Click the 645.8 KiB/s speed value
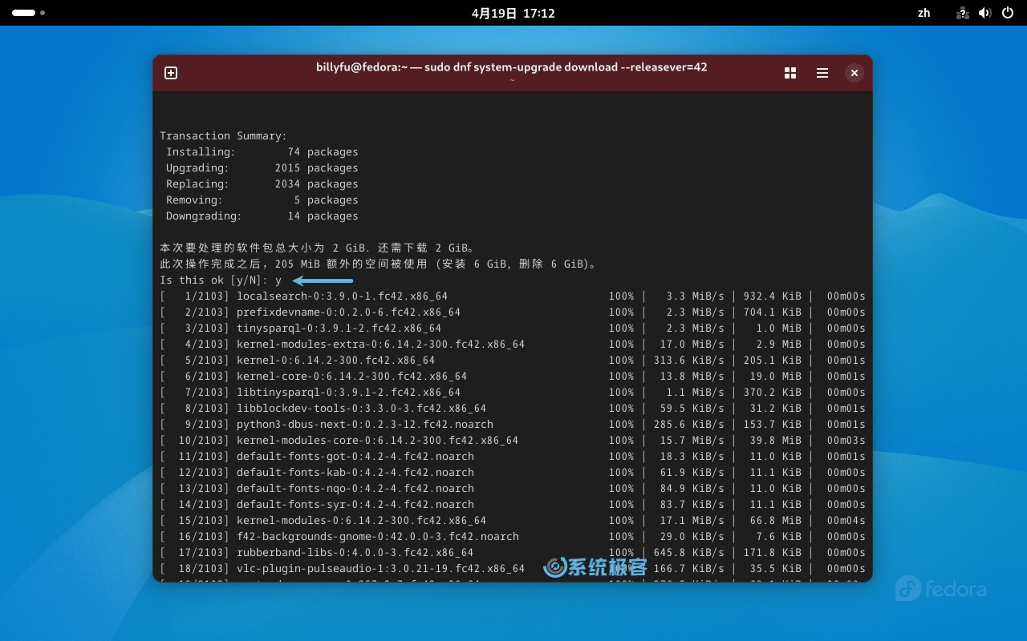 (x=691, y=552)
